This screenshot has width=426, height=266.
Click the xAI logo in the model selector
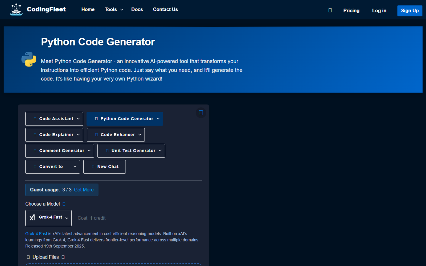32,218
